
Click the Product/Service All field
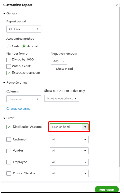pos(66,173)
